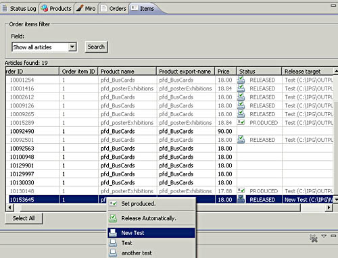Sort by Product export-name column header
The height and width of the screenshot is (258, 338).
point(185,72)
